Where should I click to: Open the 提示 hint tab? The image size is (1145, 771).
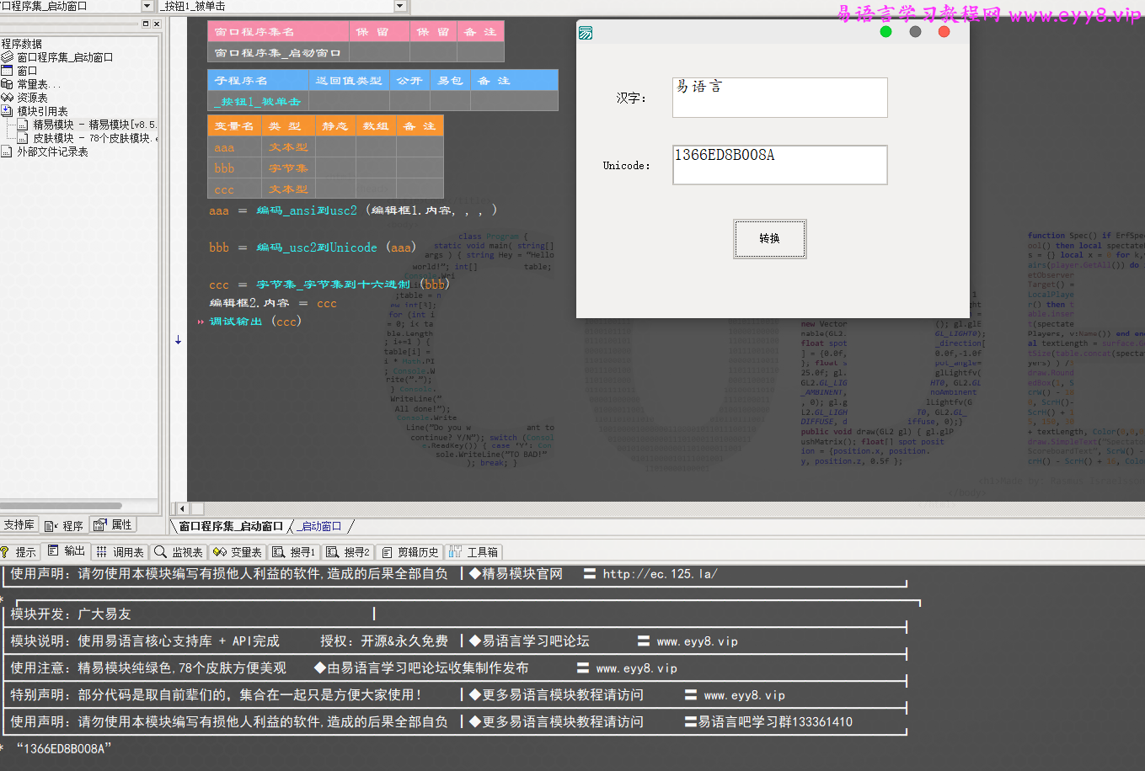19,552
